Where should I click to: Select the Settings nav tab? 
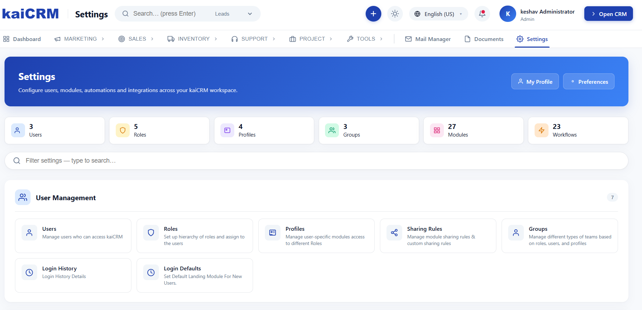coord(532,39)
